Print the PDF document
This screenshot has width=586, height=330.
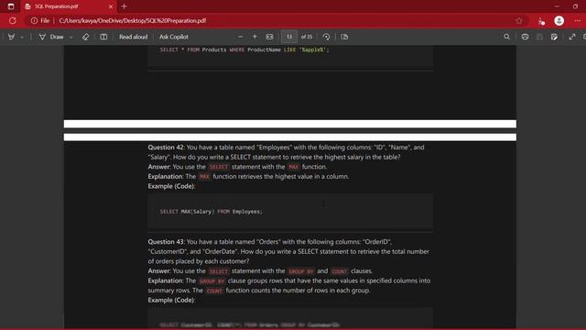[525, 37]
